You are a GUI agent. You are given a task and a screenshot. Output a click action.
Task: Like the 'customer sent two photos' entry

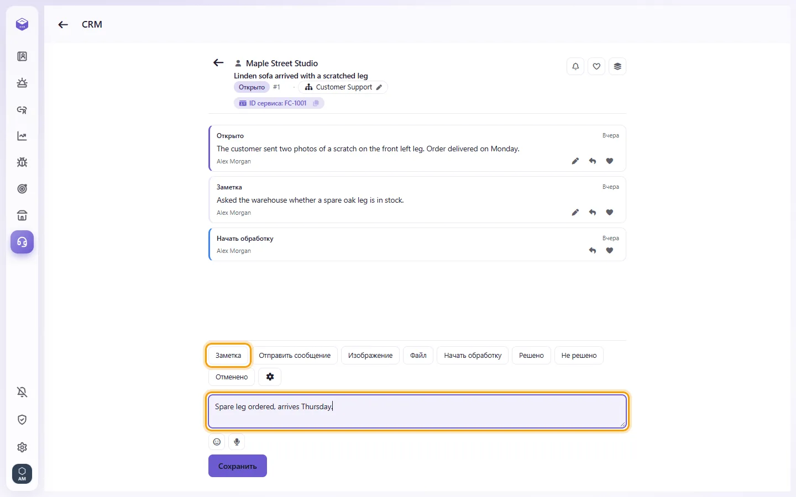610,161
